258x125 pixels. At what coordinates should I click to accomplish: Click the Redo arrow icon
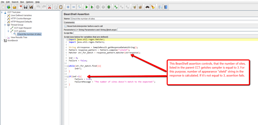pyautogui.click(x=44, y=7)
